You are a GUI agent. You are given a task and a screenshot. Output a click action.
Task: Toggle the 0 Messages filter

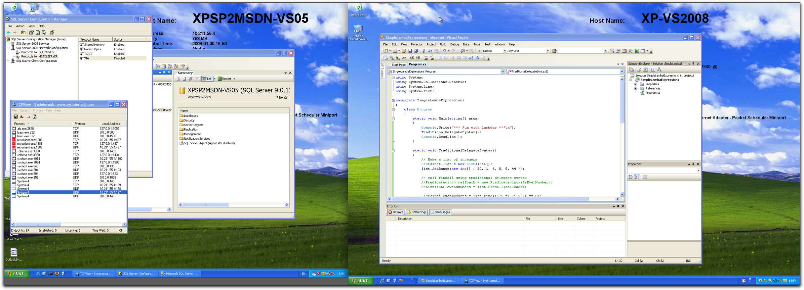click(x=440, y=212)
